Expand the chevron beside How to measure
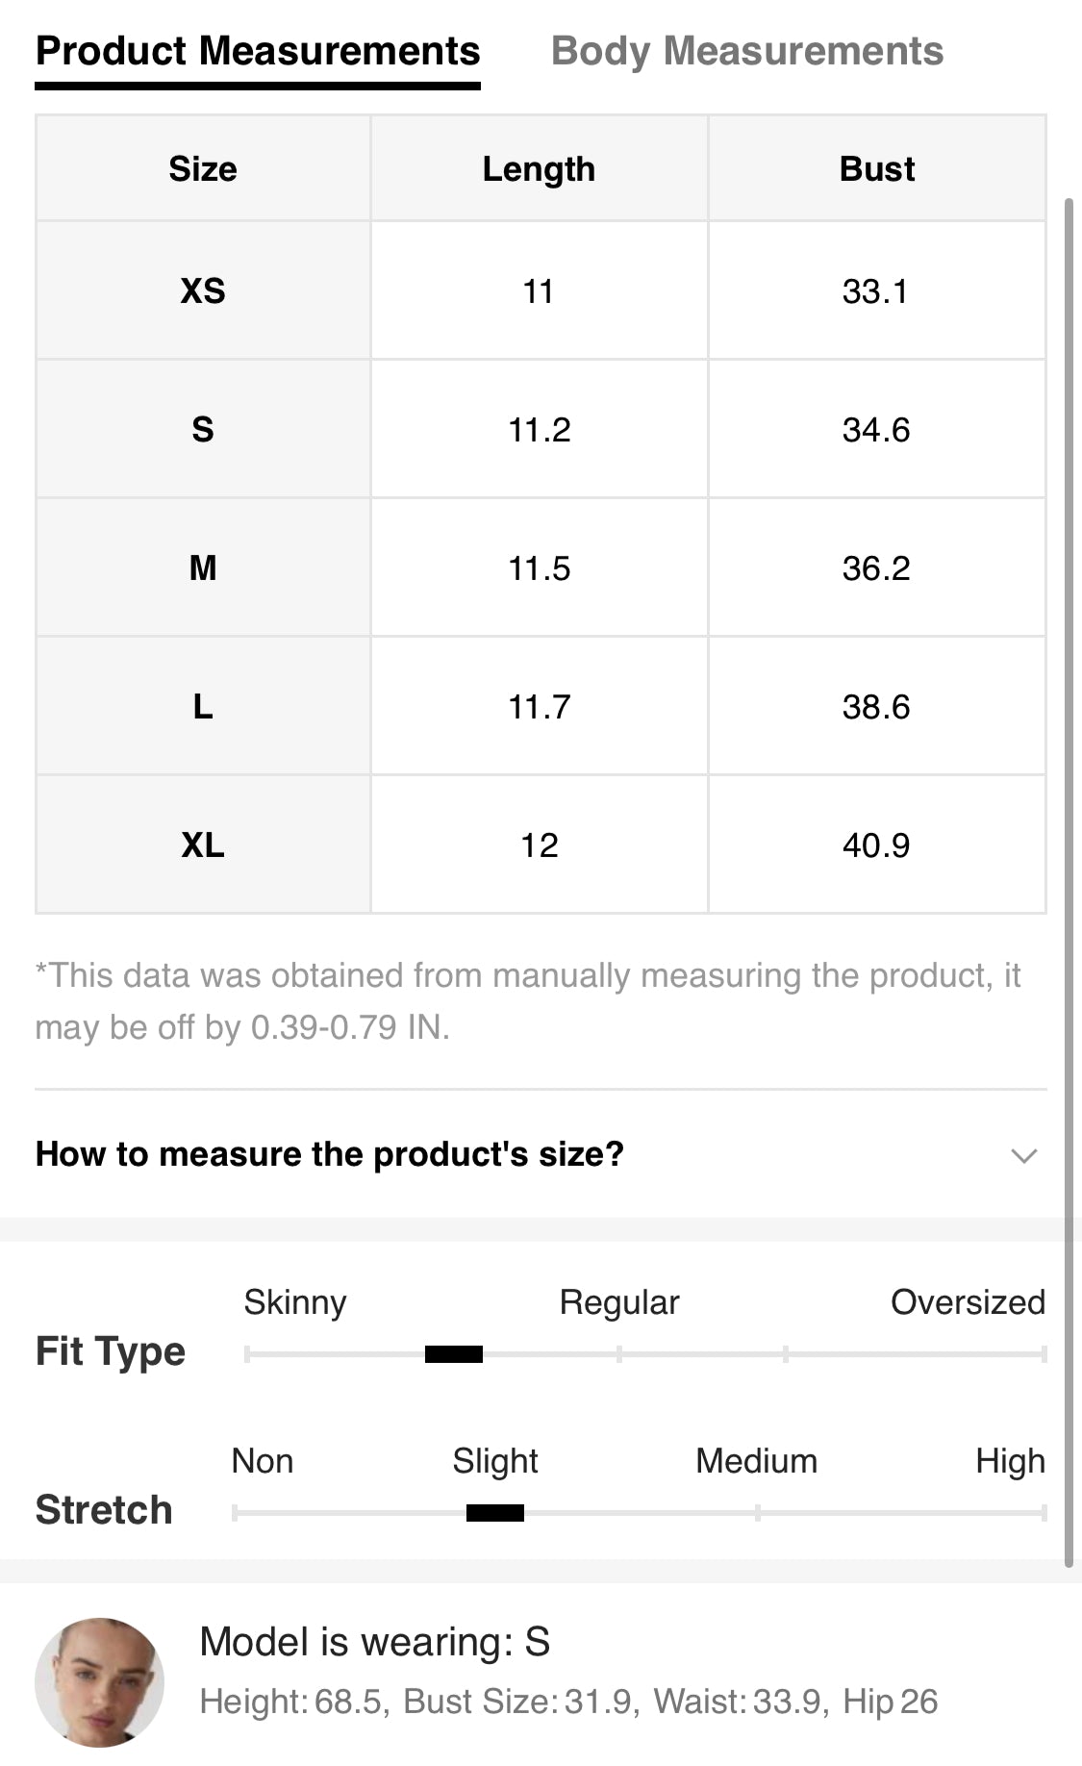This screenshot has height=1766, width=1082. click(x=1024, y=1155)
